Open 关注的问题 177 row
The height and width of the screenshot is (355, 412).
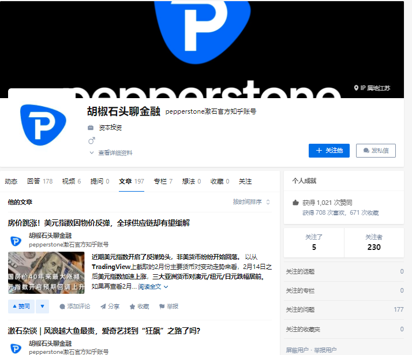pyautogui.click(x=344, y=310)
